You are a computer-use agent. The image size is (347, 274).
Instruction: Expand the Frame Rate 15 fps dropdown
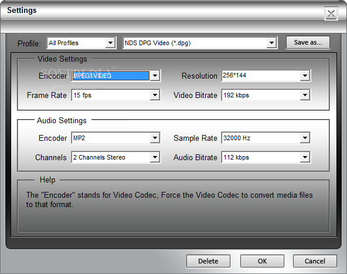[155, 95]
